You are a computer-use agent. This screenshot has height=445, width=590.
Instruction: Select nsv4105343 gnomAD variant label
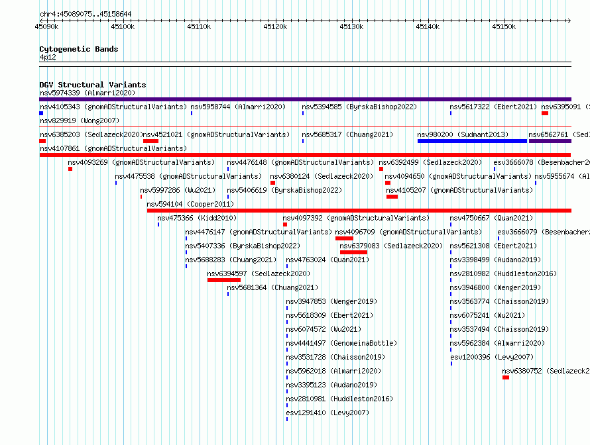(x=113, y=107)
